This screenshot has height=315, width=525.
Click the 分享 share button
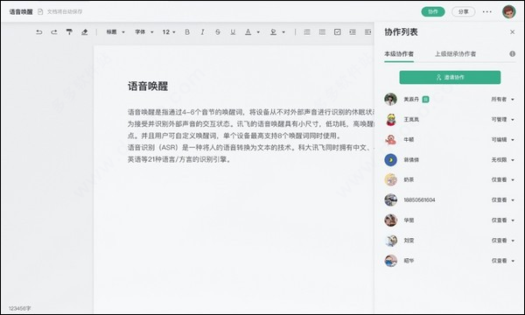click(x=464, y=11)
